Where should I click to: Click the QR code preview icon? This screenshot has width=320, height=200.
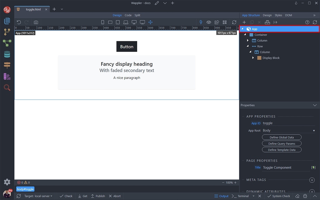pyautogui.click(x=224, y=22)
